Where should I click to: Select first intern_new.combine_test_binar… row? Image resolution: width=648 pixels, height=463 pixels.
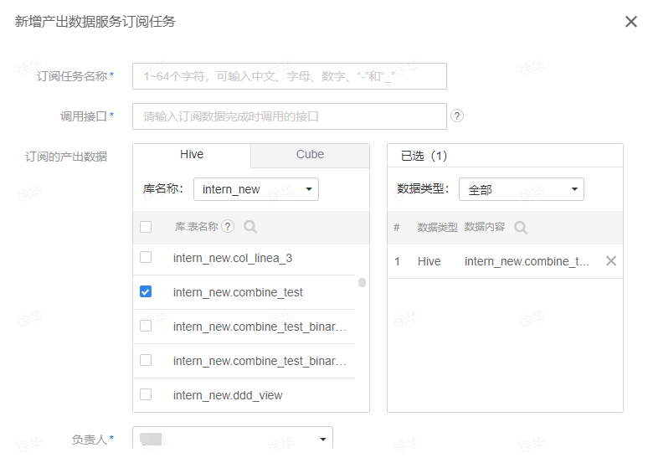click(259, 327)
